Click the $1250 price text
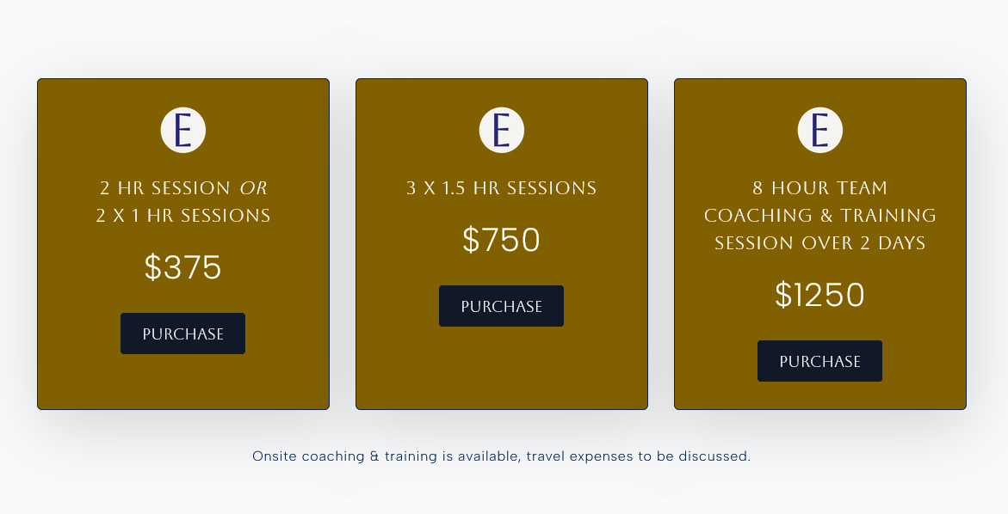 point(819,295)
